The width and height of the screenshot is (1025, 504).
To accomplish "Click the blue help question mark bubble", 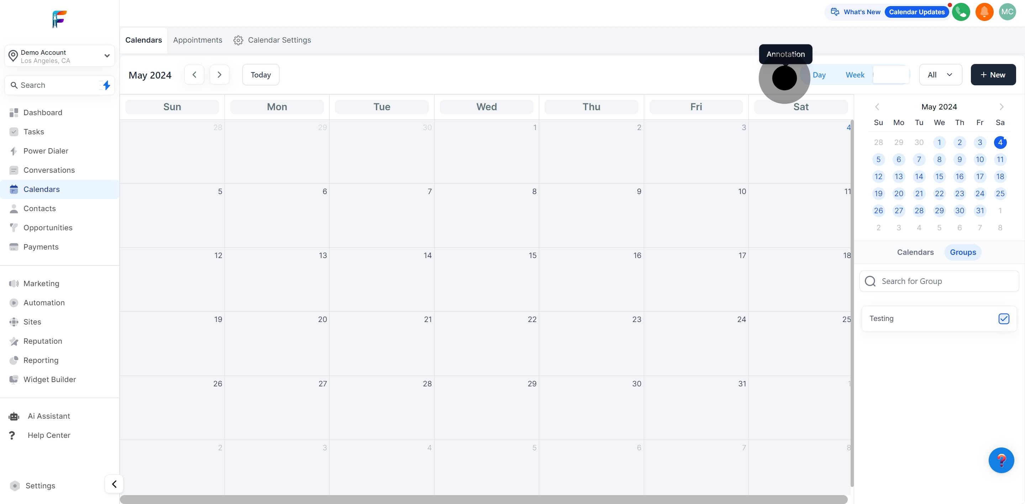I will (x=1001, y=460).
